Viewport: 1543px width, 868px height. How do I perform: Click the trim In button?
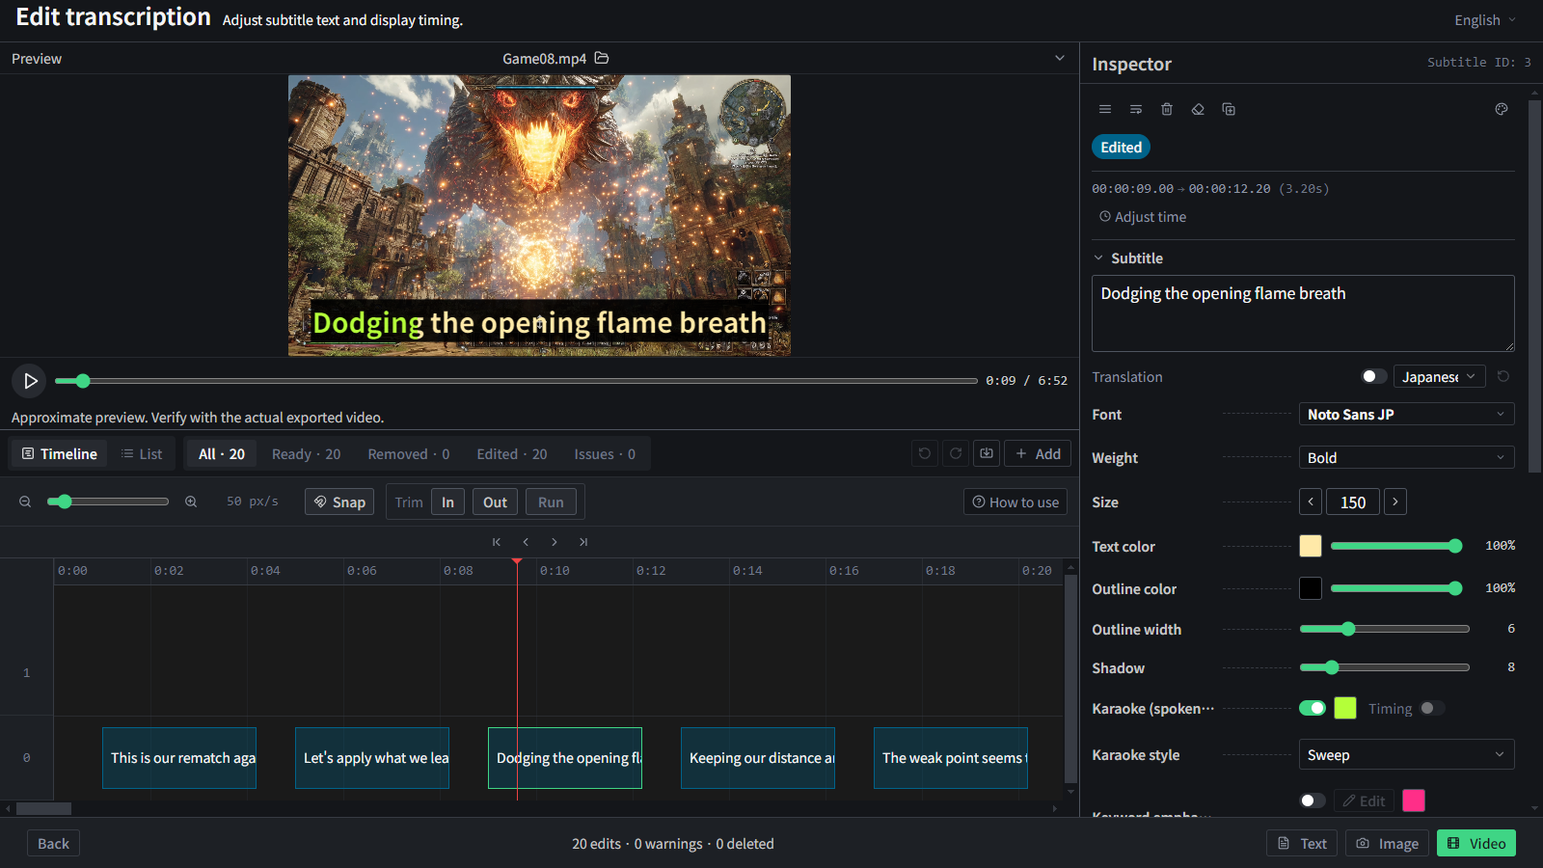447,502
